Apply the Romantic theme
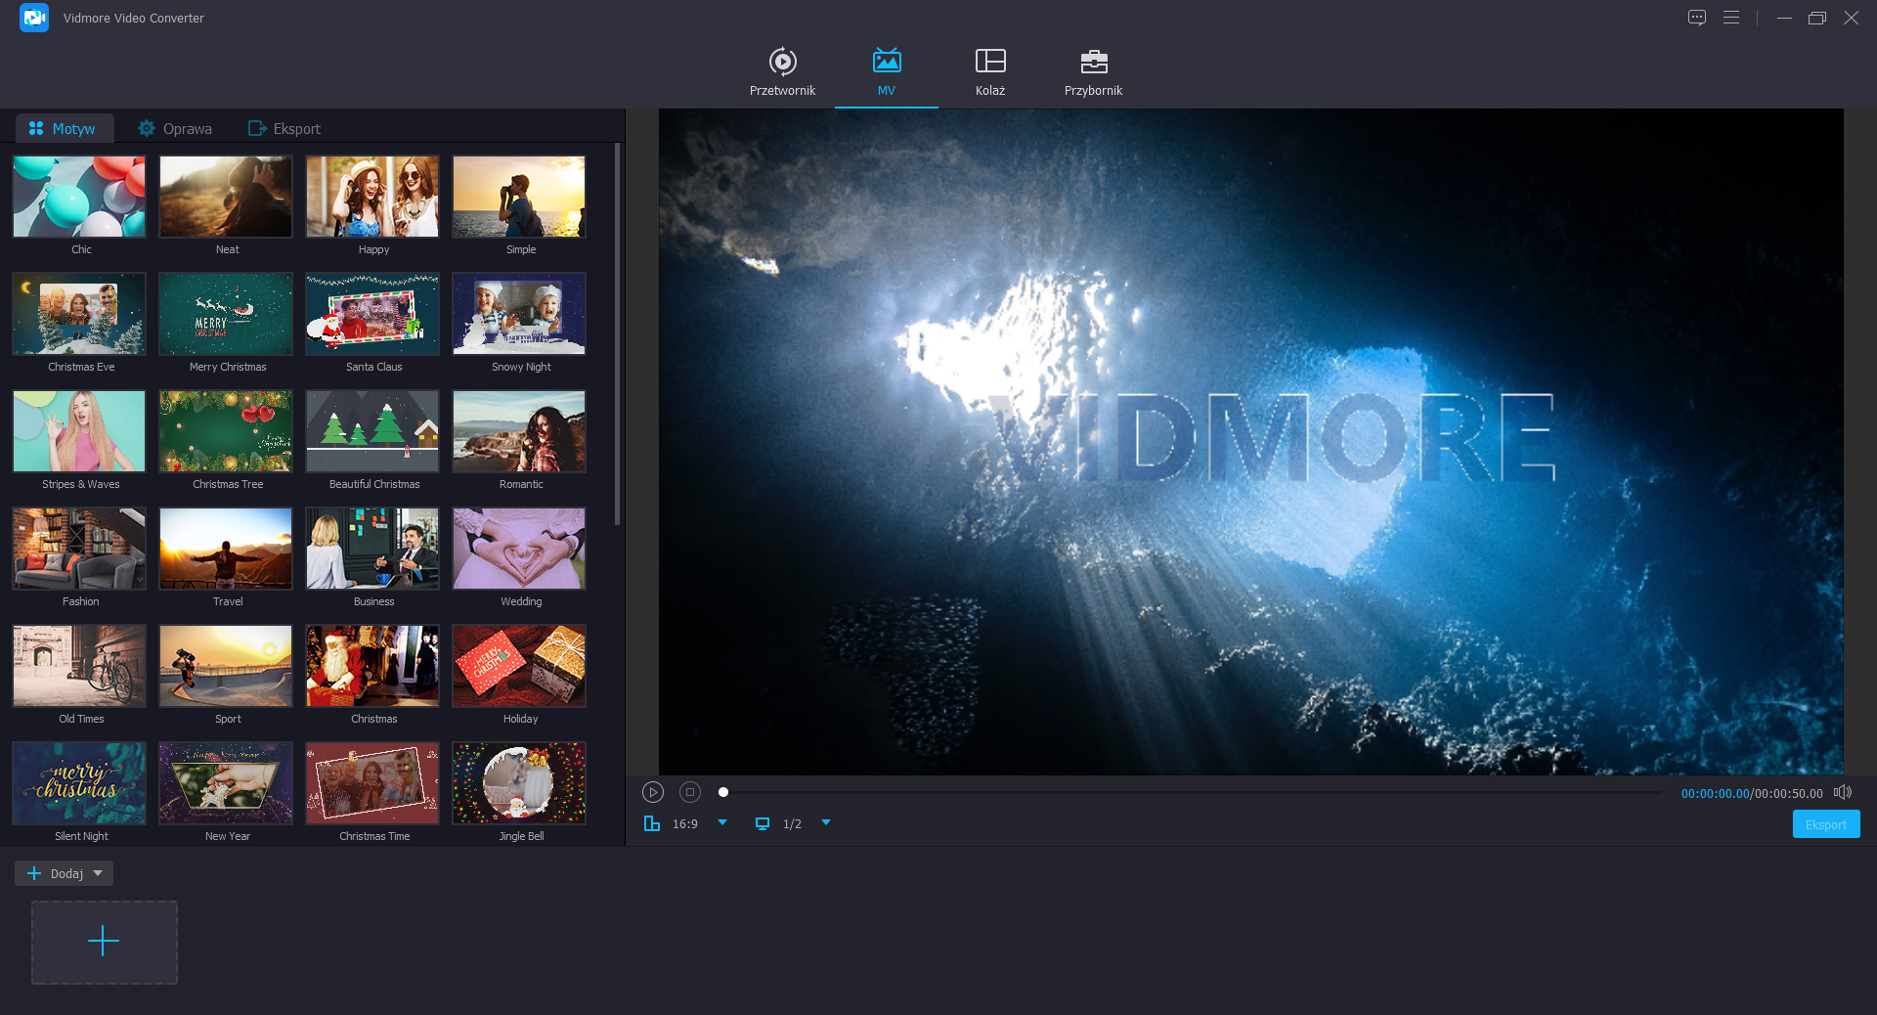This screenshot has width=1877, height=1015. click(519, 431)
